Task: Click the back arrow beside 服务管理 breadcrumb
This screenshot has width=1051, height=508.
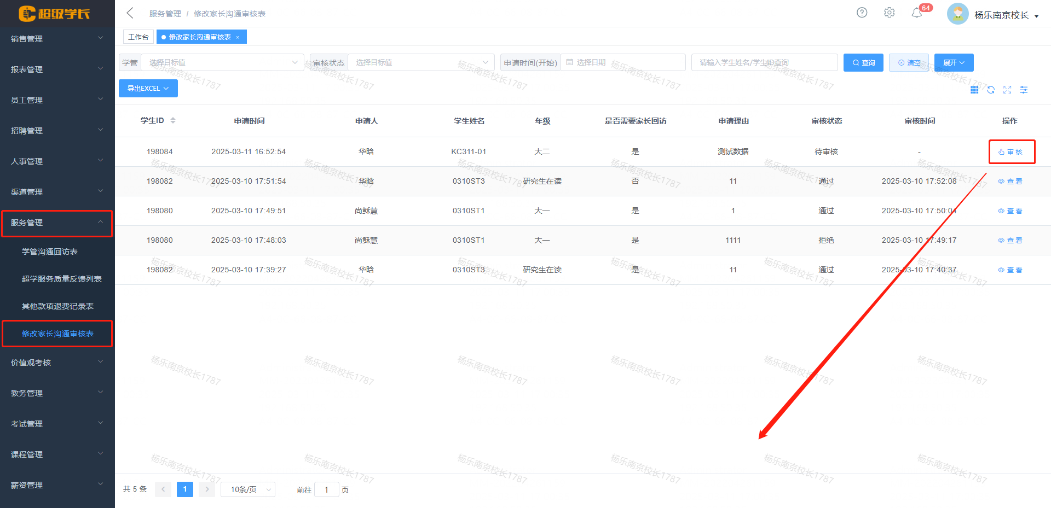Action: pos(129,13)
